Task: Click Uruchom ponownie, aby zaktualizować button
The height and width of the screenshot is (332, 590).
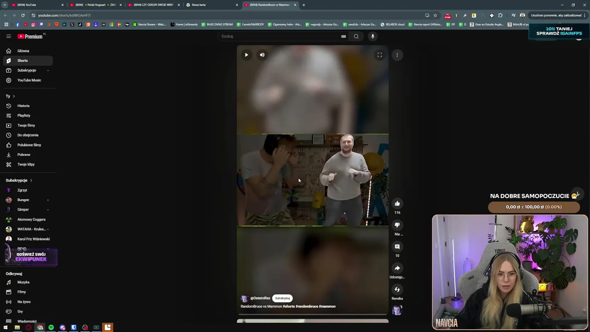Action: (x=556, y=15)
